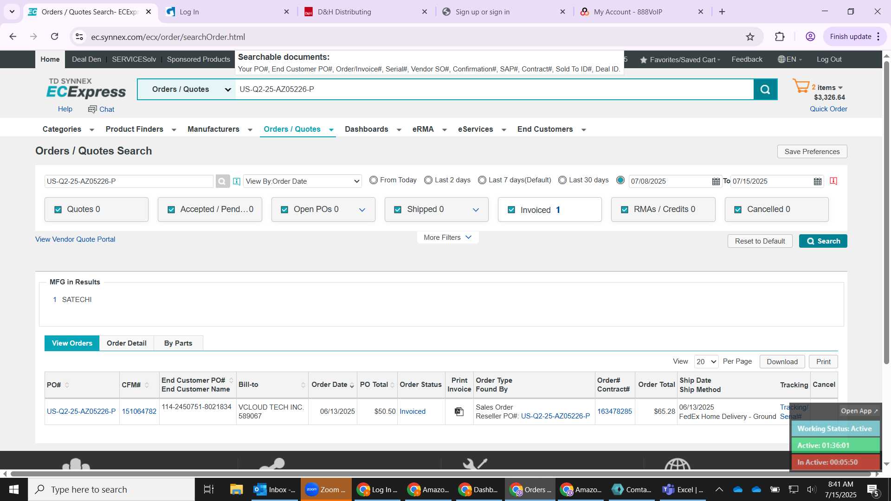Image resolution: width=891 pixels, height=501 pixels.
Task: Click the gray search icon beside filter field
Action: pos(223,181)
